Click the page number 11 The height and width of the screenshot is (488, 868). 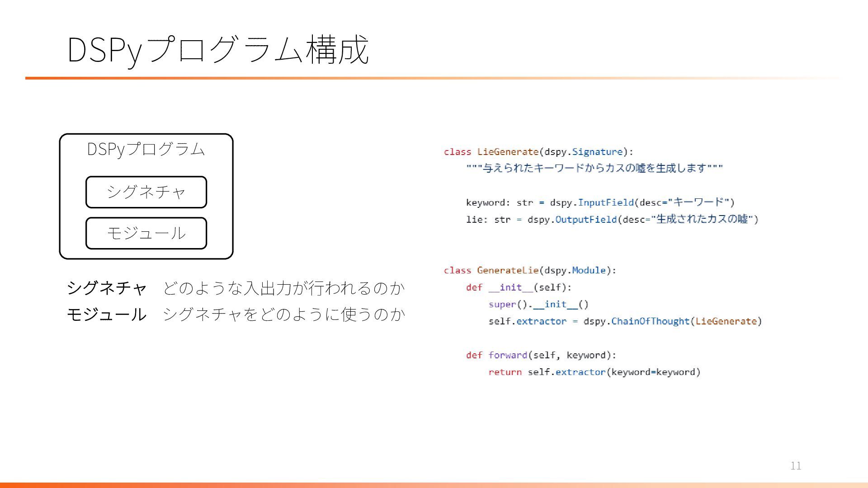(796, 466)
